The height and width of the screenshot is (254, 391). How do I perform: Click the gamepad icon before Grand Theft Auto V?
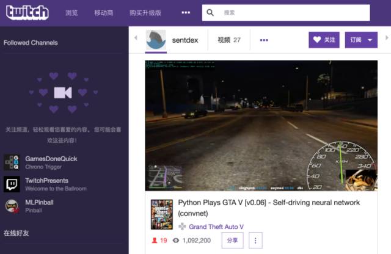point(182,227)
